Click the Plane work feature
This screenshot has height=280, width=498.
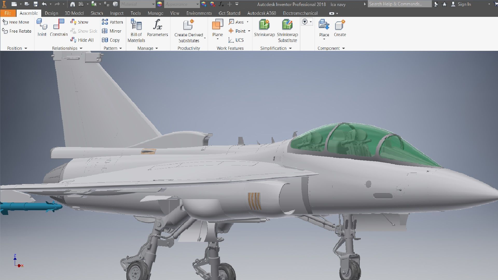pos(217,27)
